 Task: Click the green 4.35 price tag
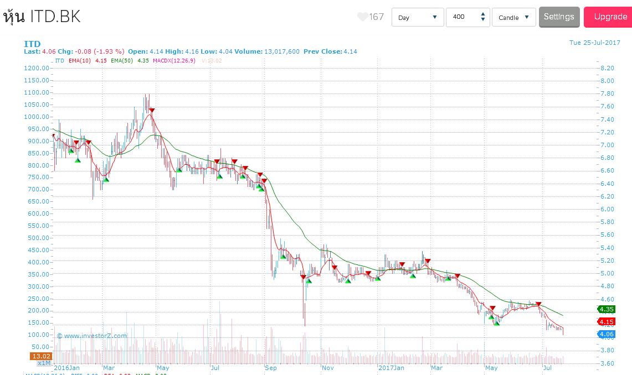(x=607, y=309)
